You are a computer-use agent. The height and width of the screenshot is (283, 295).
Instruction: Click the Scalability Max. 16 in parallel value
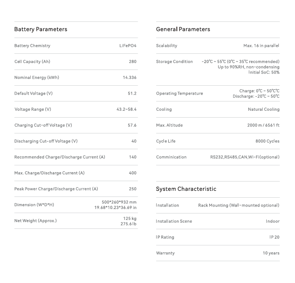261,46
